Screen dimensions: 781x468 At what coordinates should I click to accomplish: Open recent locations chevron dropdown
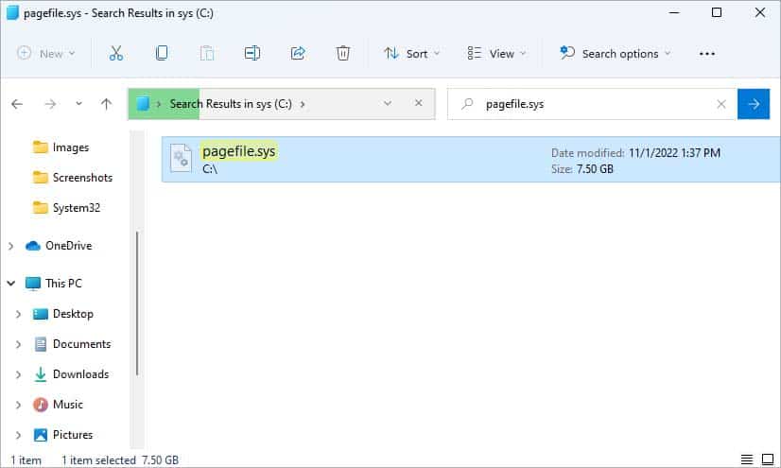pos(78,104)
